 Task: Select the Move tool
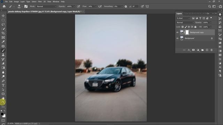tap(3, 16)
